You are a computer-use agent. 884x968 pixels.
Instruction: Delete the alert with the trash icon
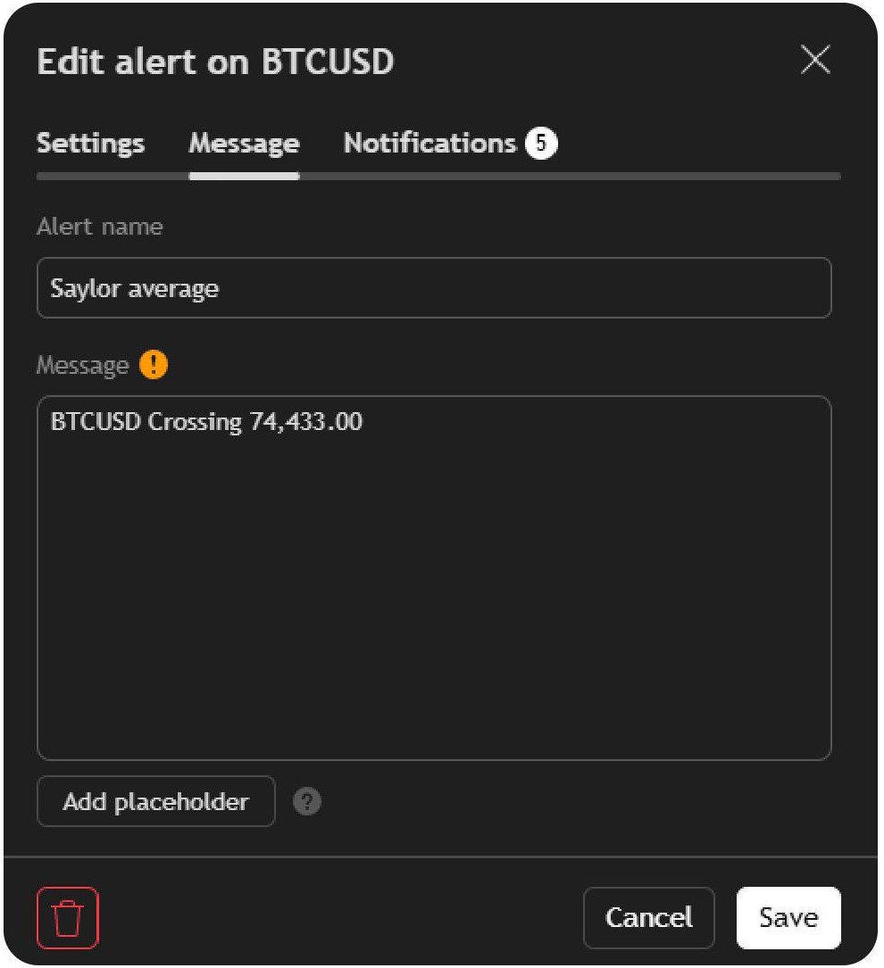click(68, 917)
